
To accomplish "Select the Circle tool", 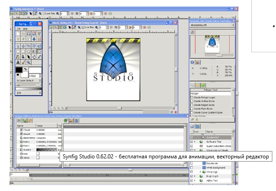I will pyautogui.click(x=18, y=51).
